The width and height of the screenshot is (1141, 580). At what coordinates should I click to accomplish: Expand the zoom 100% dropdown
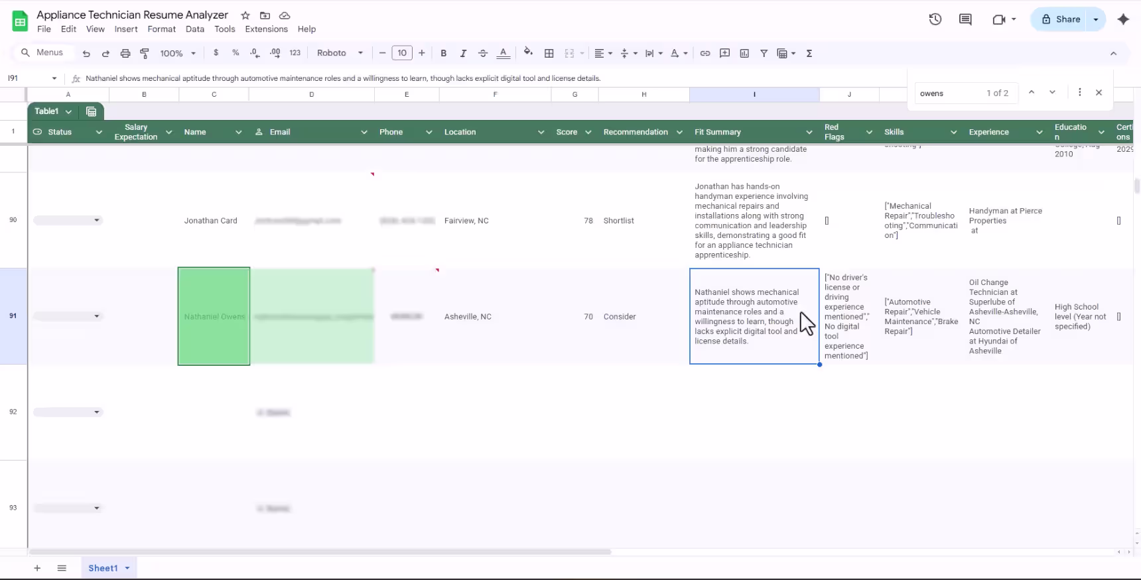(178, 53)
